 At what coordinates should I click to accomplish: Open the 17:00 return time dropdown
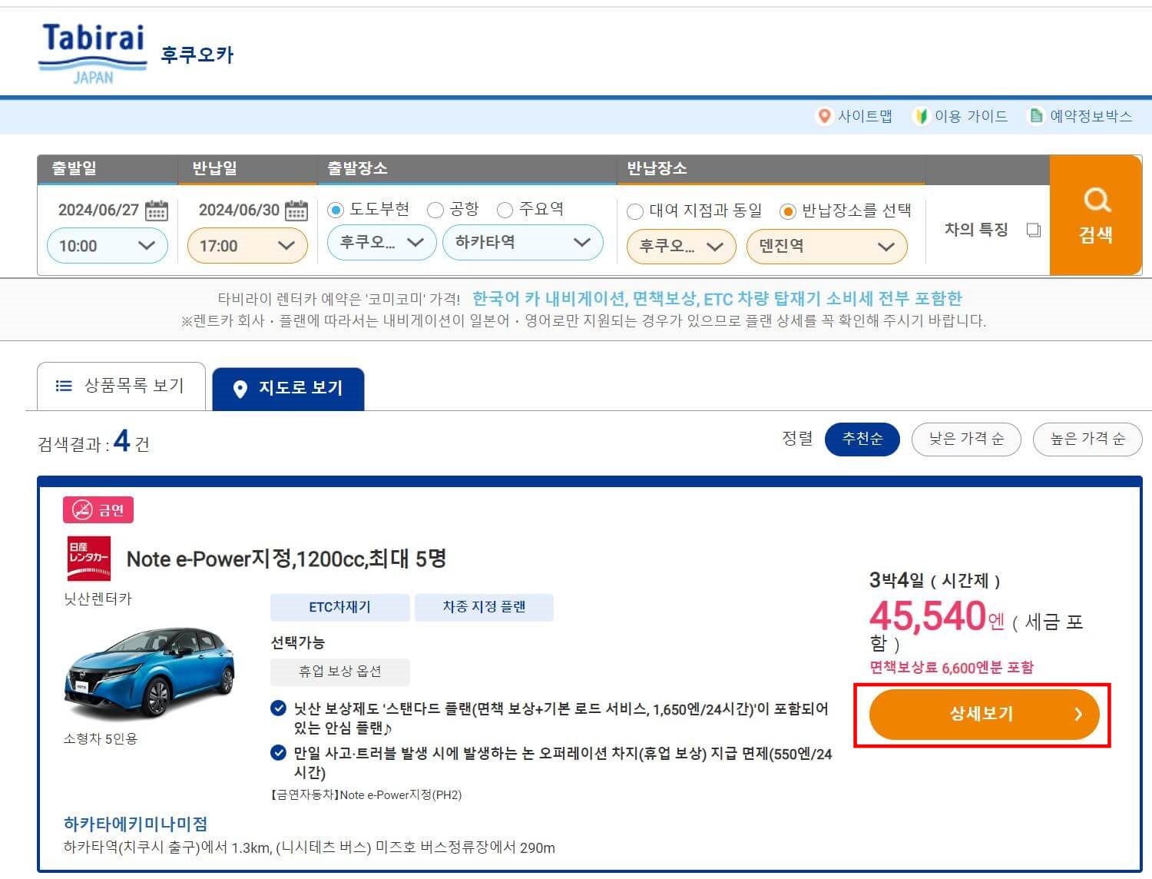coord(247,246)
